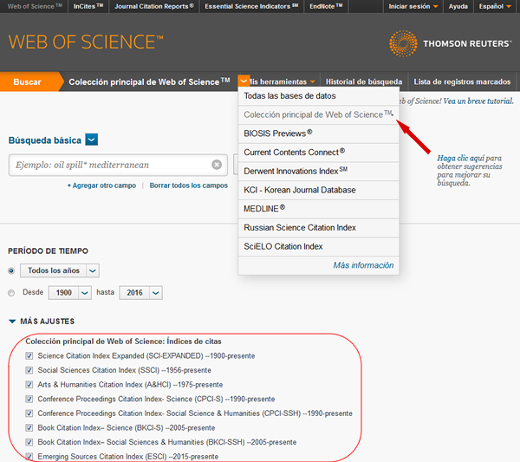Open the orange database selector arrow

pyautogui.click(x=244, y=81)
